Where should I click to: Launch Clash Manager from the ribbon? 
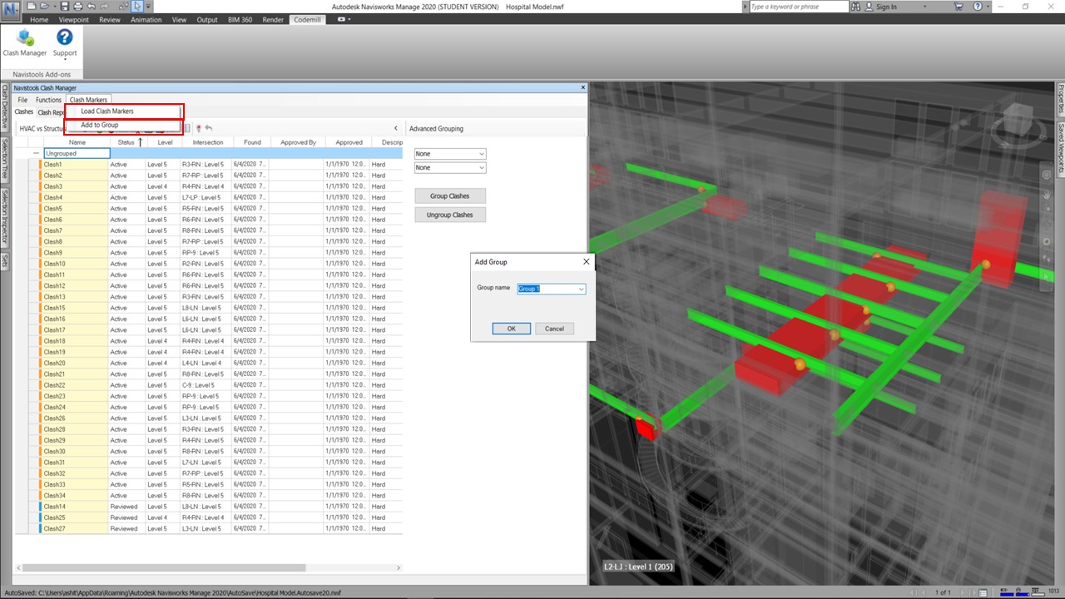25,43
